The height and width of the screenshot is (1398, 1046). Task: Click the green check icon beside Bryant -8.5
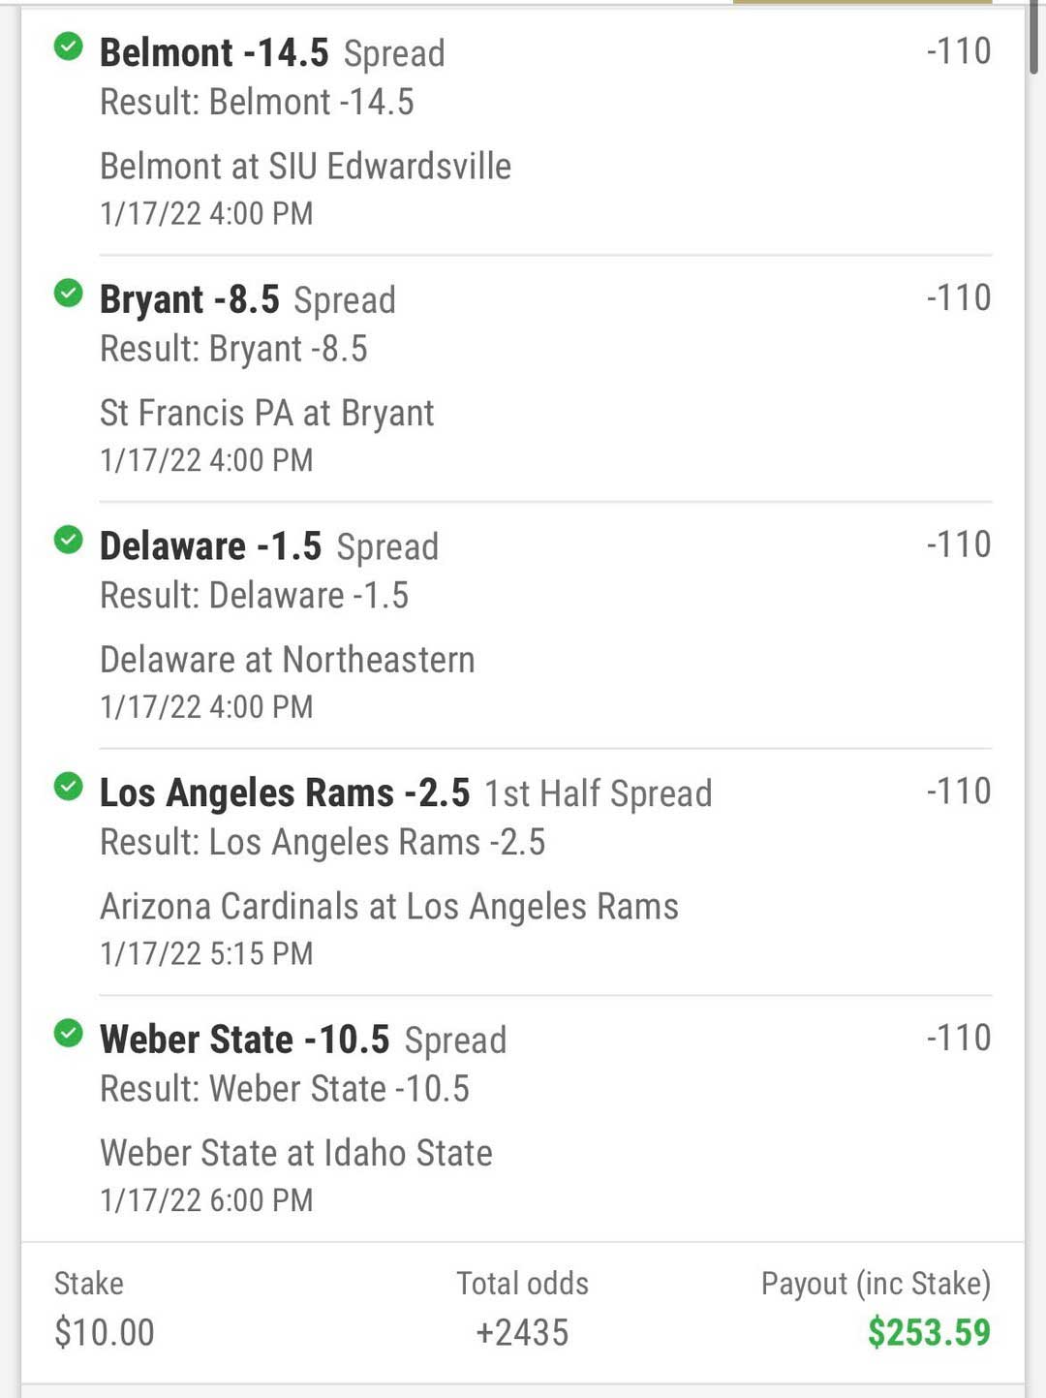(68, 293)
